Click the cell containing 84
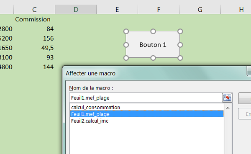 pos(34,29)
